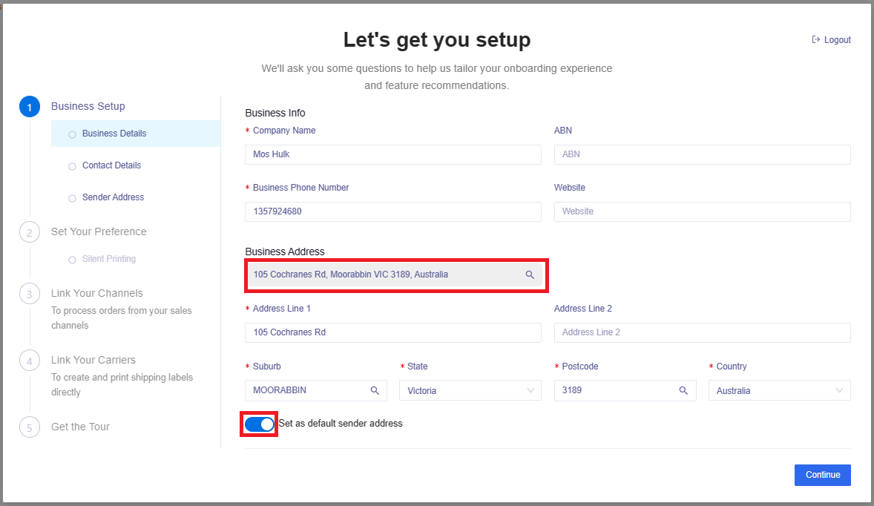
Task: Click the Continue button
Action: click(x=822, y=475)
